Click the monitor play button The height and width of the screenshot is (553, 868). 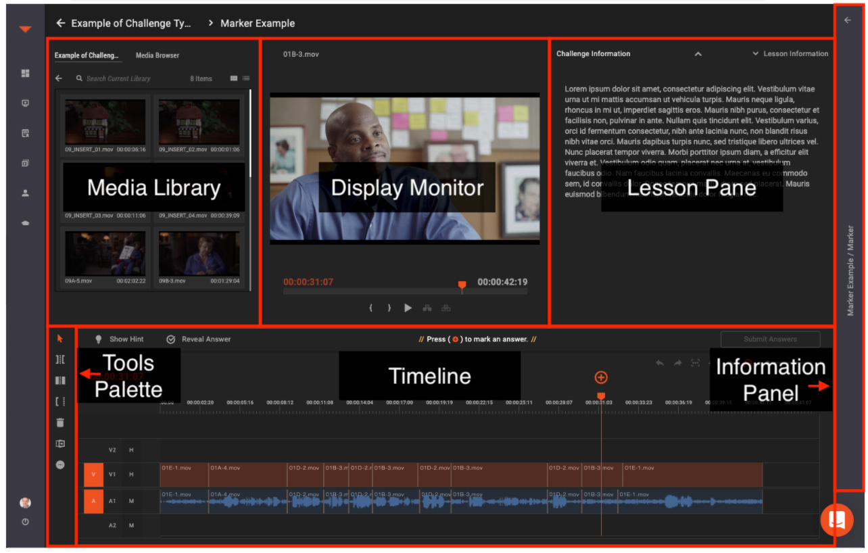[x=408, y=308]
